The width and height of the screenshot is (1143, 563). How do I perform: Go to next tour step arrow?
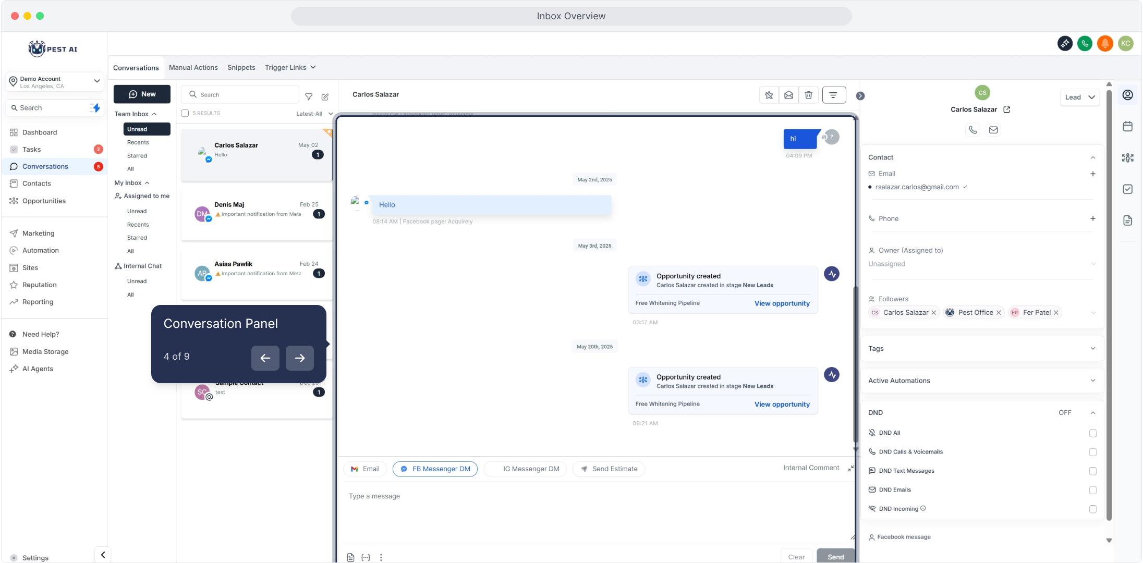coord(300,358)
